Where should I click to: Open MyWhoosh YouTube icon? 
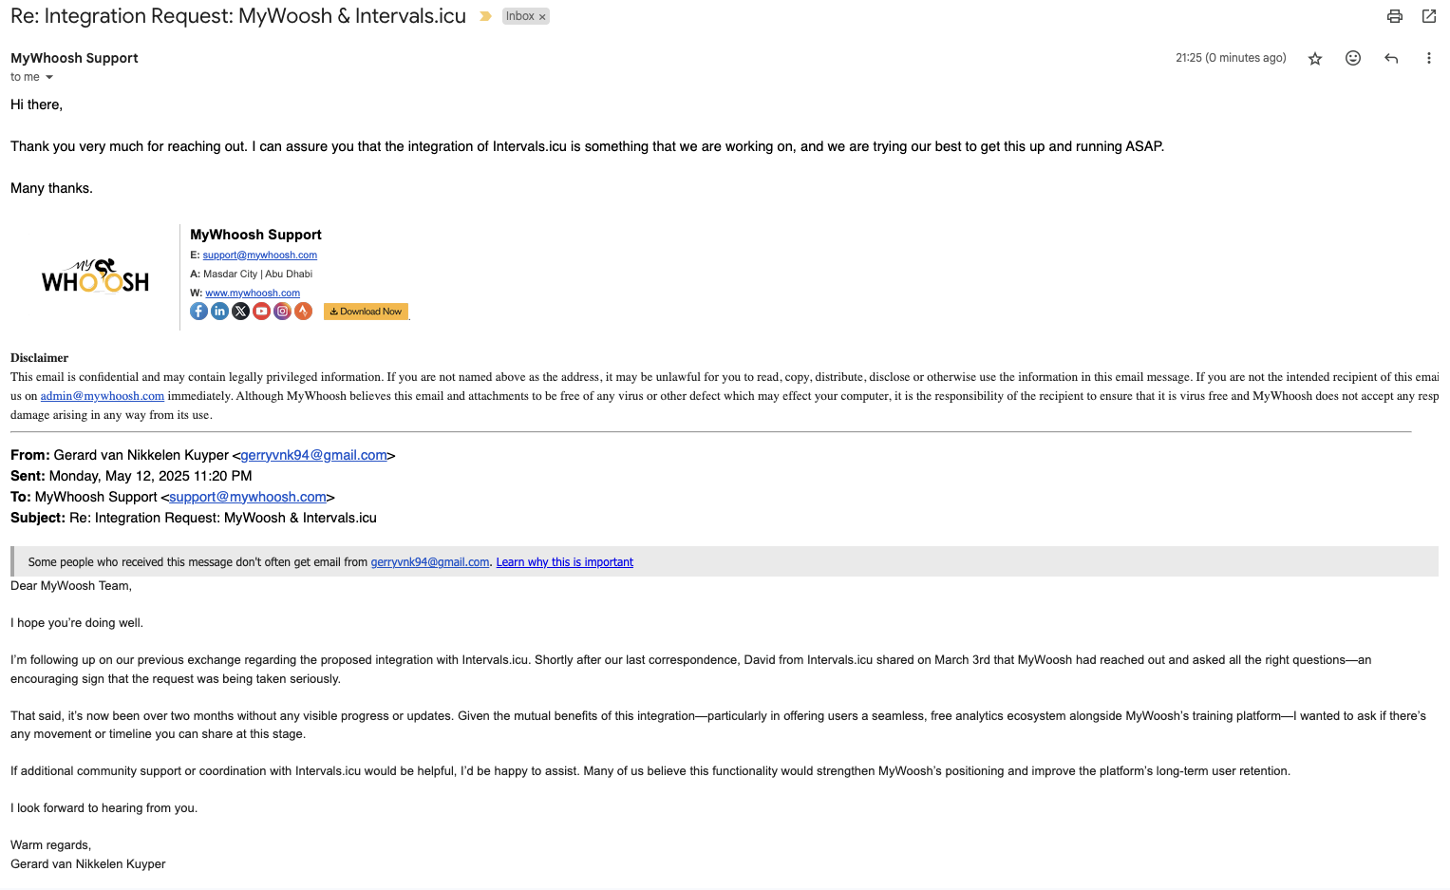point(261,312)
